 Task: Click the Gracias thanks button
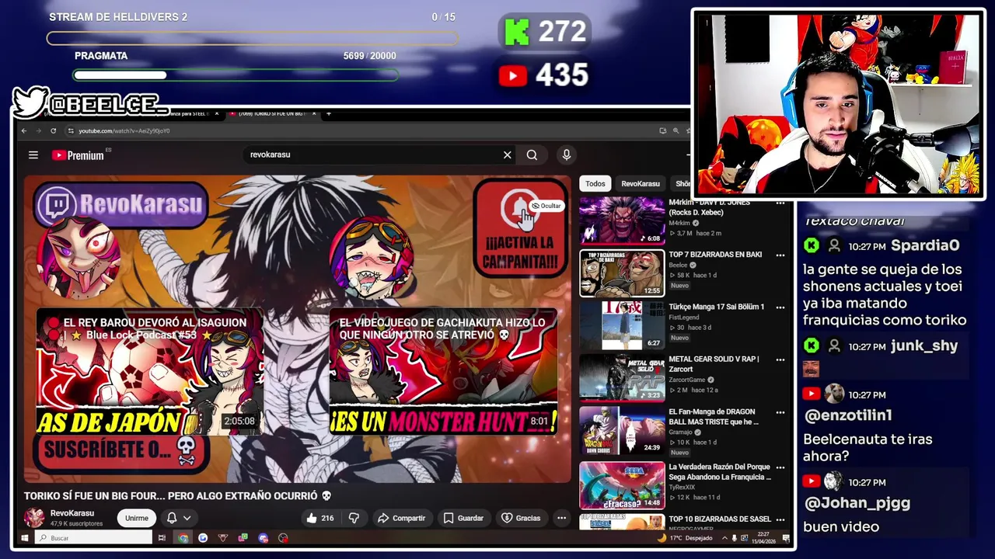point(521,518)
